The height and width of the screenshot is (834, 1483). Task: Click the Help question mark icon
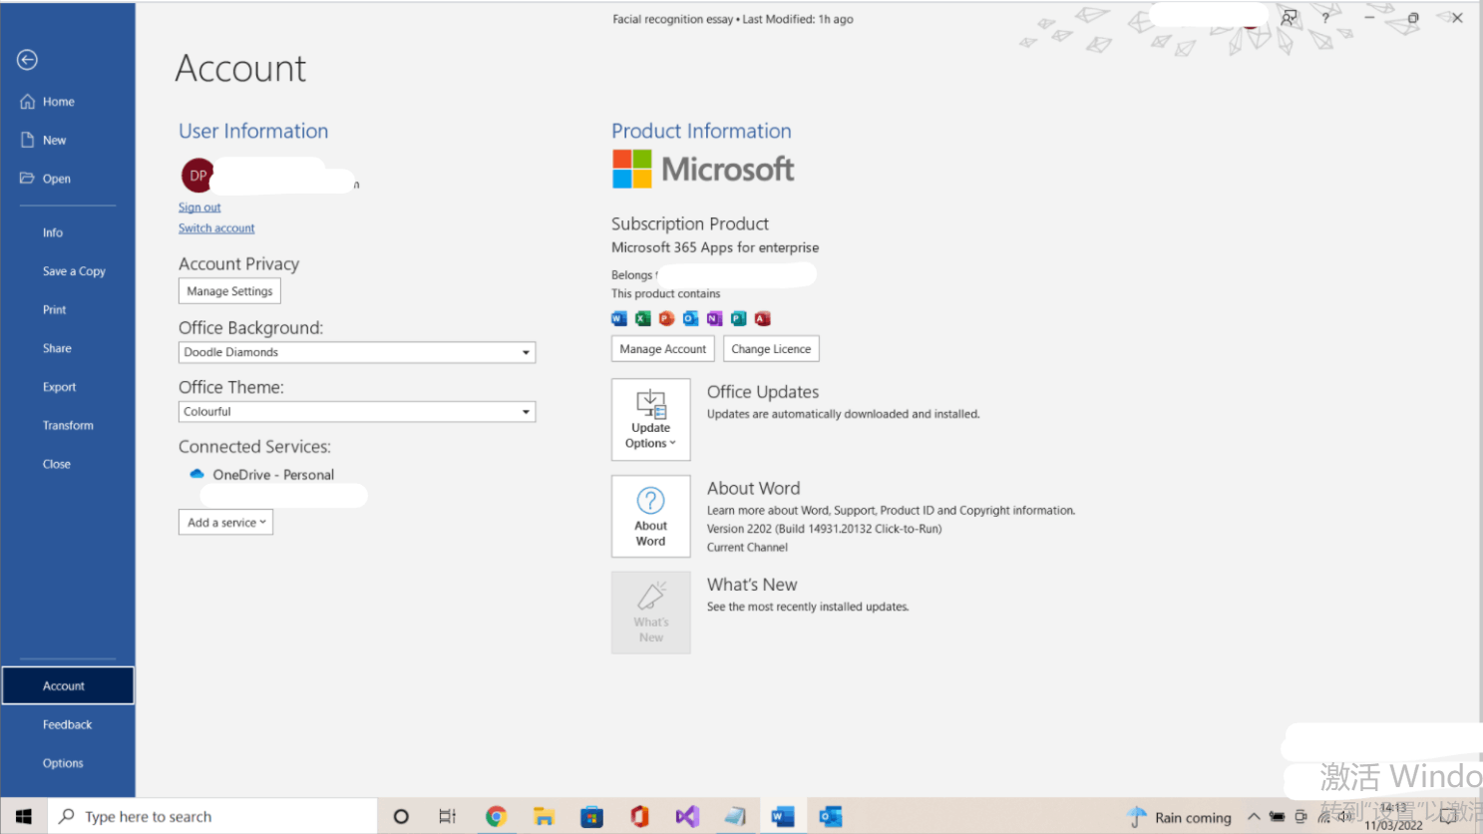[1325, 18]
